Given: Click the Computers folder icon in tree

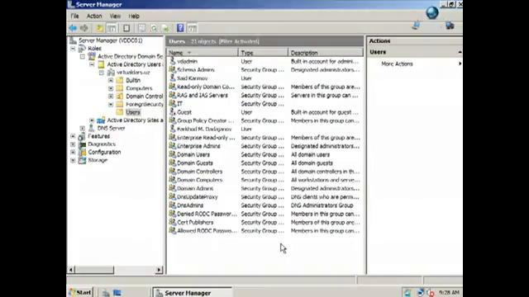Looking at the screenshot, I should 119,88.
